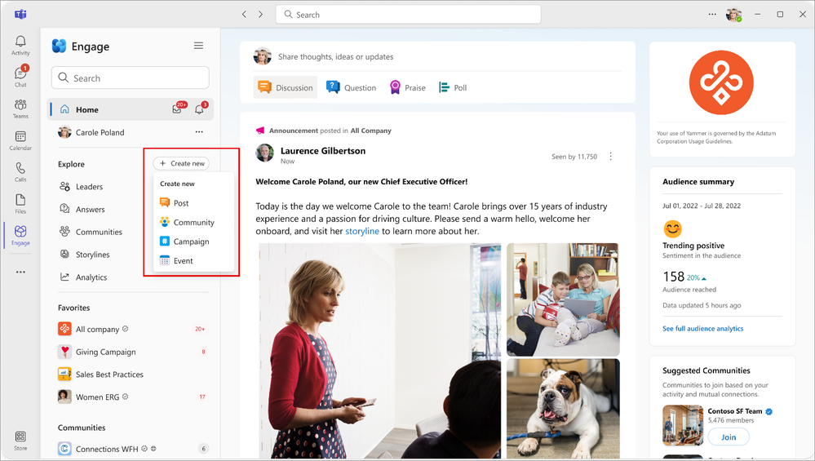Click the Trending positive heading
The height and width of the screenshot is (461, 815).
693,246
